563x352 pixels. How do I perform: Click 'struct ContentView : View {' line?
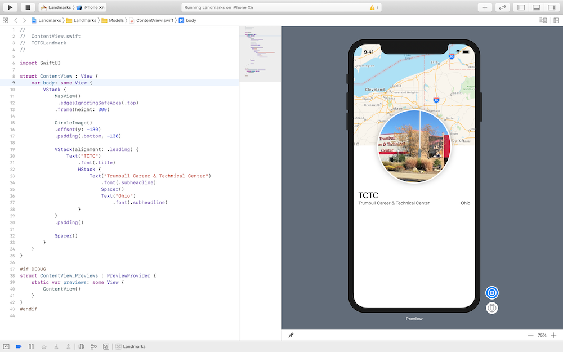point(59,76)
